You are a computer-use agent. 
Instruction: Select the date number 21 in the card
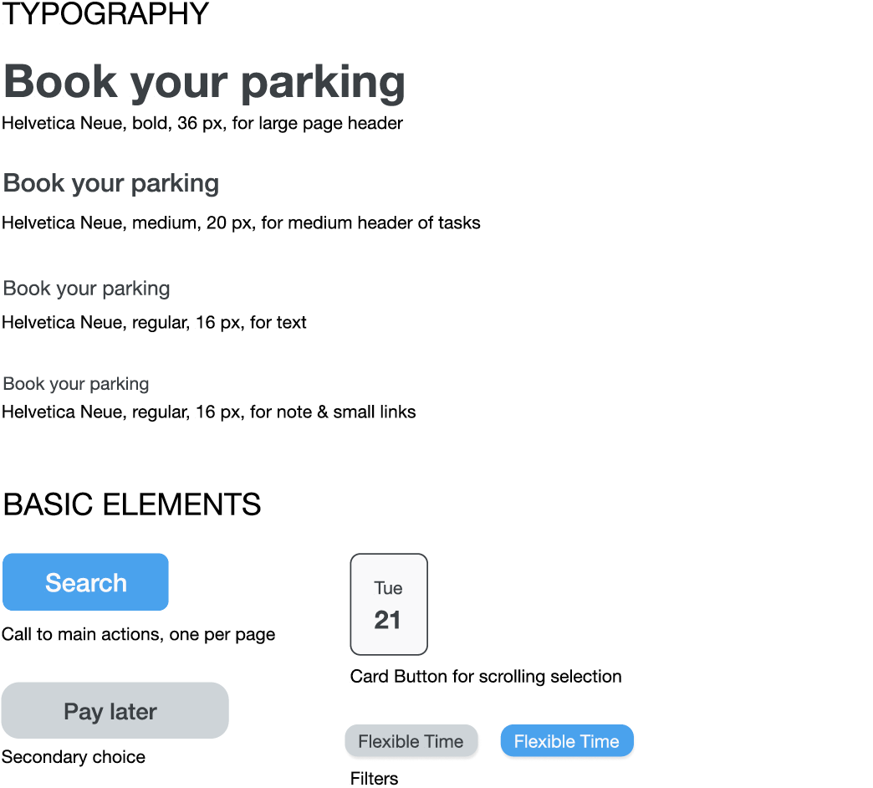[x=387, y=620]
